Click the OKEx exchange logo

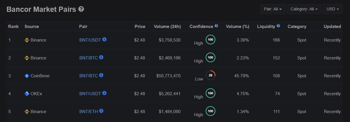[x=27, y=94]
